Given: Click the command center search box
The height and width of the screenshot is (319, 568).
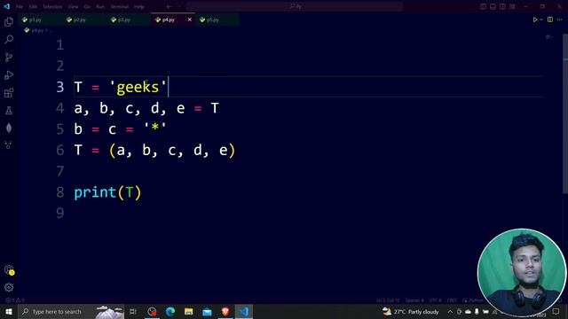Looking at the screenshot, I should pyautogui.click(x=295, y=6).
